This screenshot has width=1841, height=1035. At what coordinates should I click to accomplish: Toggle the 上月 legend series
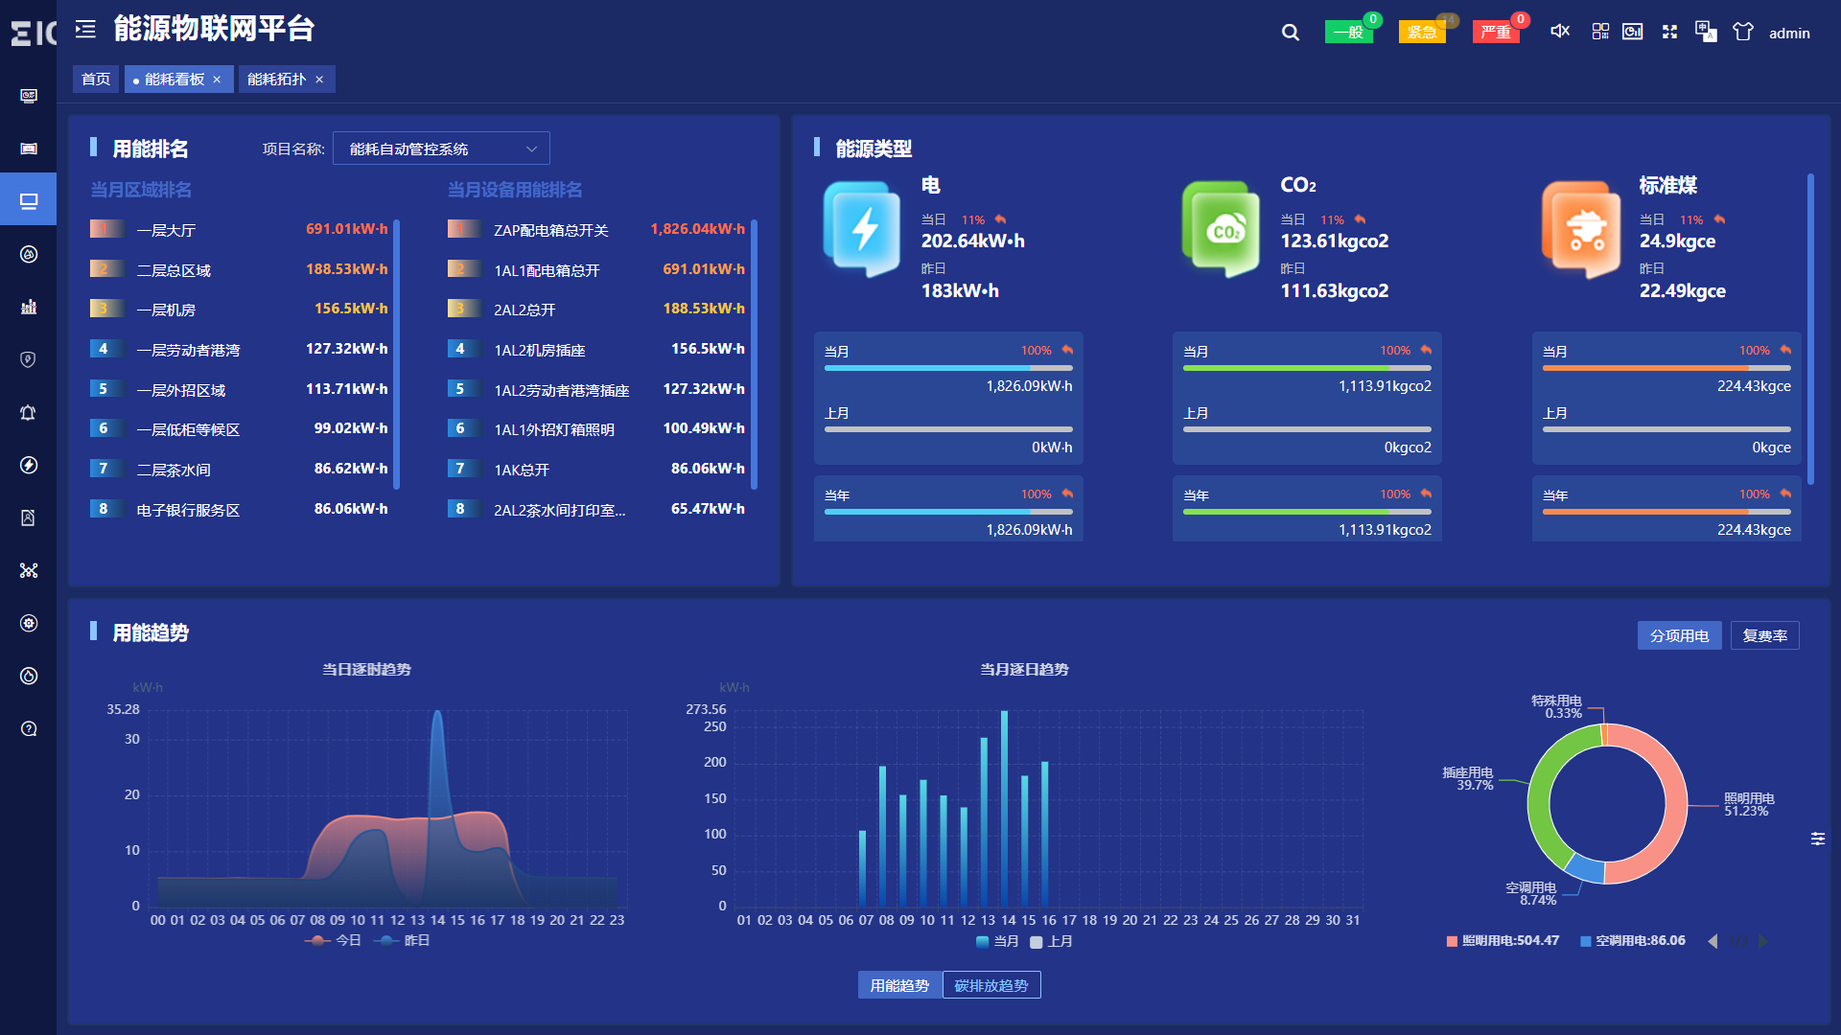click(1051, 941)
